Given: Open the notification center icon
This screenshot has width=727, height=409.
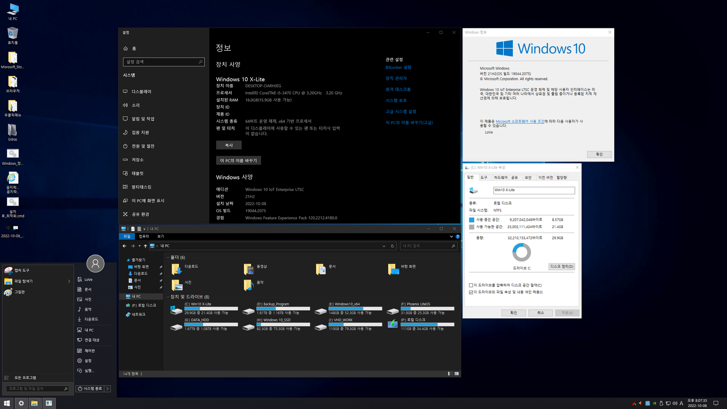Looking at the screenshot, I should tap(716, 403).
